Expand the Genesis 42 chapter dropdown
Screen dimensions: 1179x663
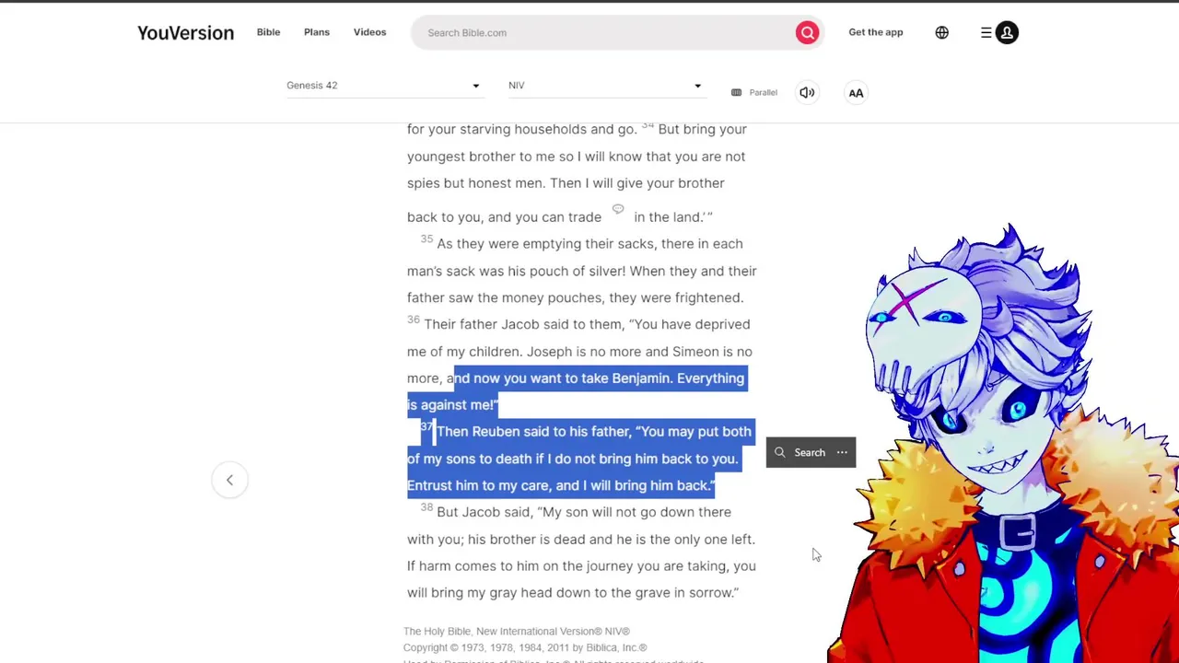pos(383,85)
